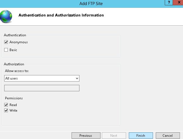Click the Authentication and Authorization Information heading
183x139 pixels.
[61, 15]
